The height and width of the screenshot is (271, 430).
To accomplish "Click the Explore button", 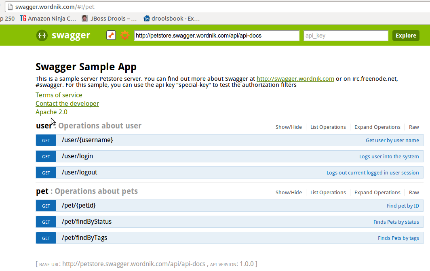I will 406,36.
